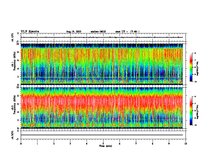Click the "Time (min)" x-axis label
The height and width of the screenshot is (161, 209).
(x=106, y=146)
